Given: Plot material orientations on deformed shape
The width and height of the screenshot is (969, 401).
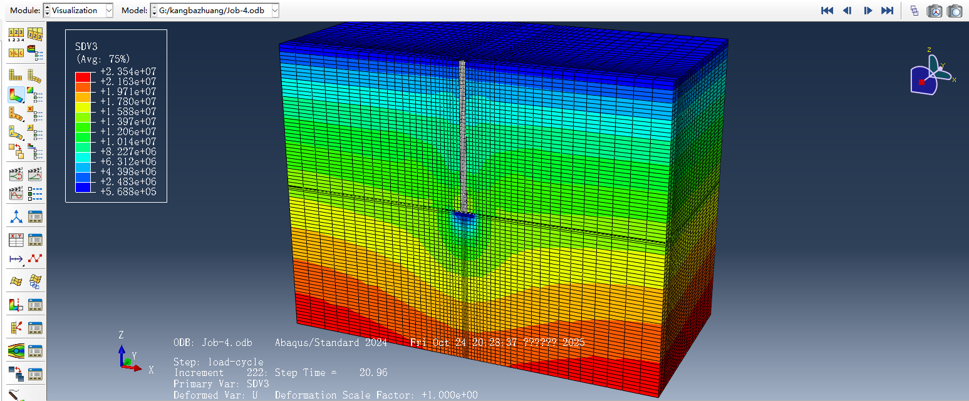Looking at the screenshot, I should 16,133.
